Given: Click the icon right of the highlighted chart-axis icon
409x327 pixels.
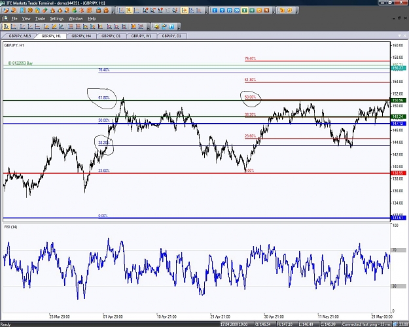Looking at the screenshot, I should coord(192,10).
